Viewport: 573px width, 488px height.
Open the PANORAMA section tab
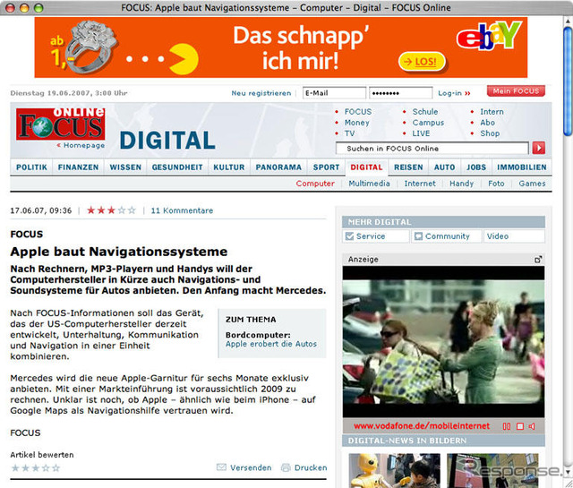tap(278, 167)
